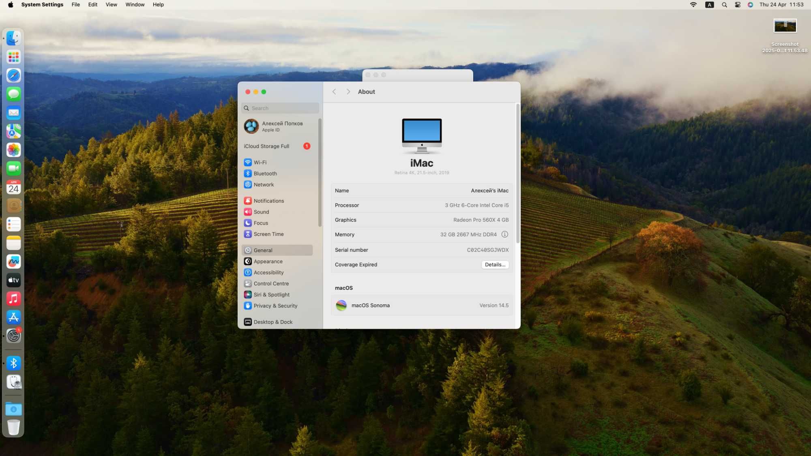Click the Details… coverage button
811x456 pixels.
495,265
